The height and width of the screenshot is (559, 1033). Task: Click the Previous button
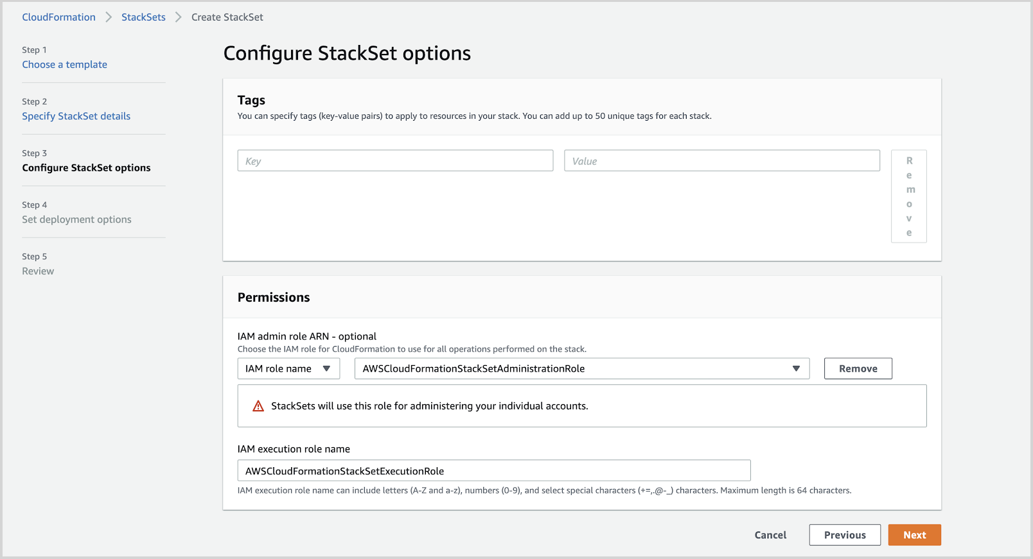(x=844, y=535)
